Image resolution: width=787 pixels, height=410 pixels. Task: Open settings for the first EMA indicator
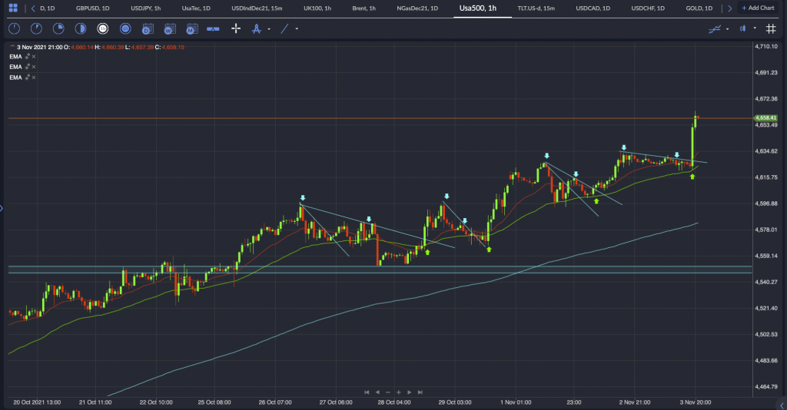(28, 56)
